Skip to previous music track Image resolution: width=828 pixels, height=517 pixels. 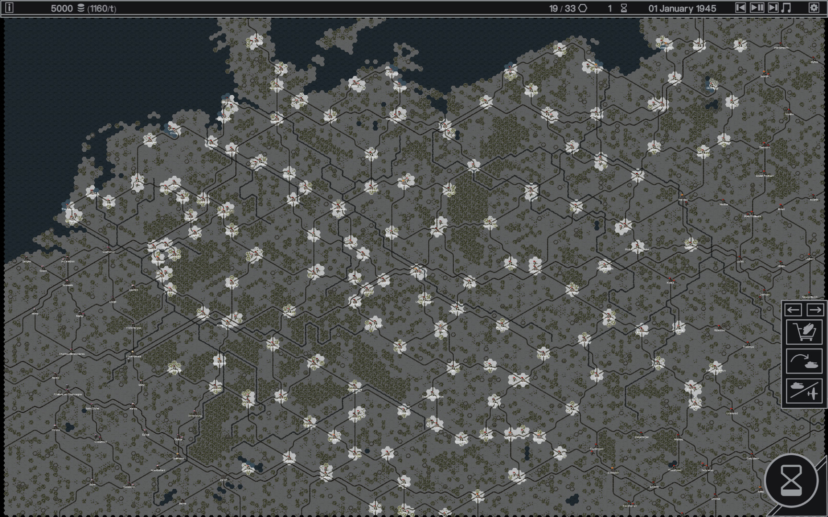[740, 8]
